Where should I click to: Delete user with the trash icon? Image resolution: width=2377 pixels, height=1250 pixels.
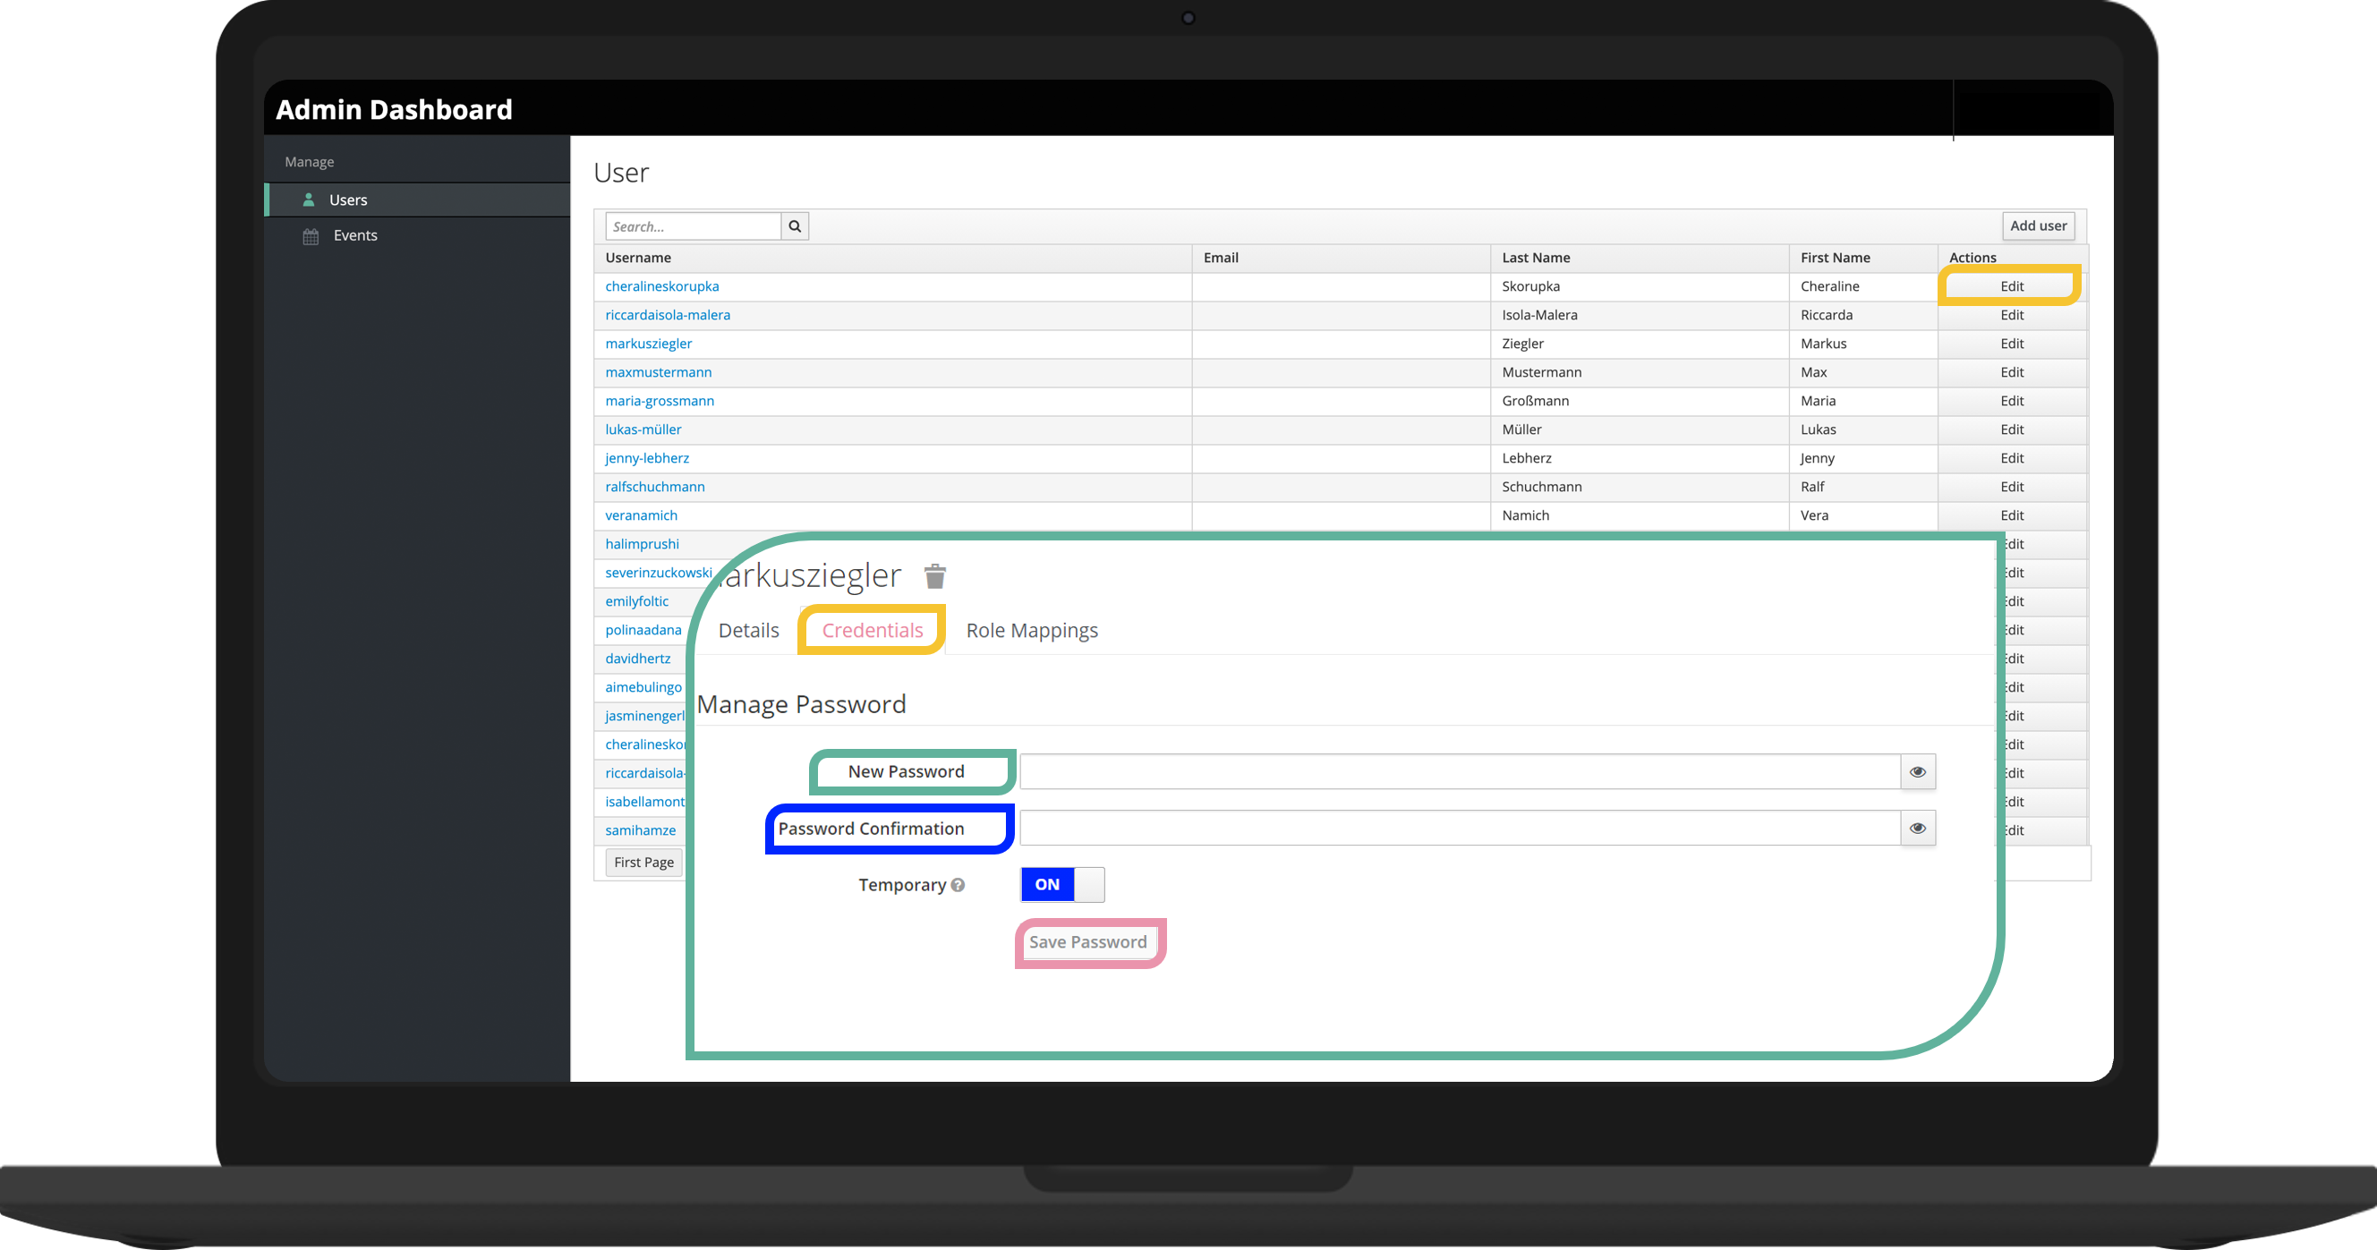click(x=934, y=575)
